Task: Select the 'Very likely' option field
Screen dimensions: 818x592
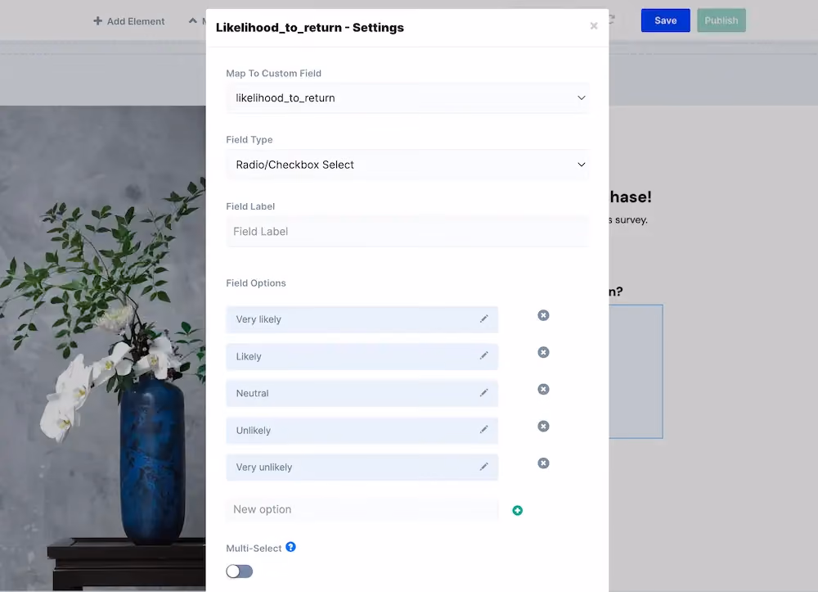Action: 362,319
